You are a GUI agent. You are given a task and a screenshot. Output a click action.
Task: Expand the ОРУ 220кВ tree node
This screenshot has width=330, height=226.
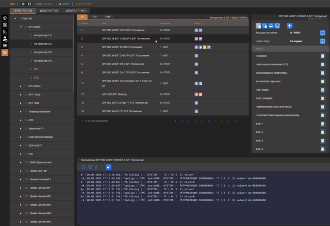(x=21, y=86)
